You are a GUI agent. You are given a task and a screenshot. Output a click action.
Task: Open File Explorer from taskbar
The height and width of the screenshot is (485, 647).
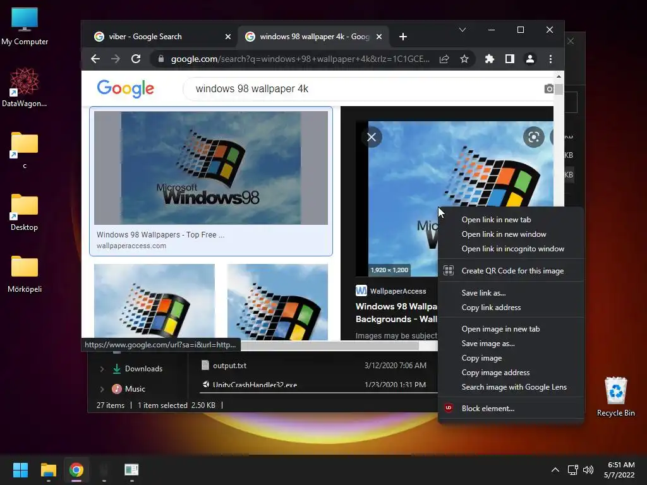click(48, 470)
